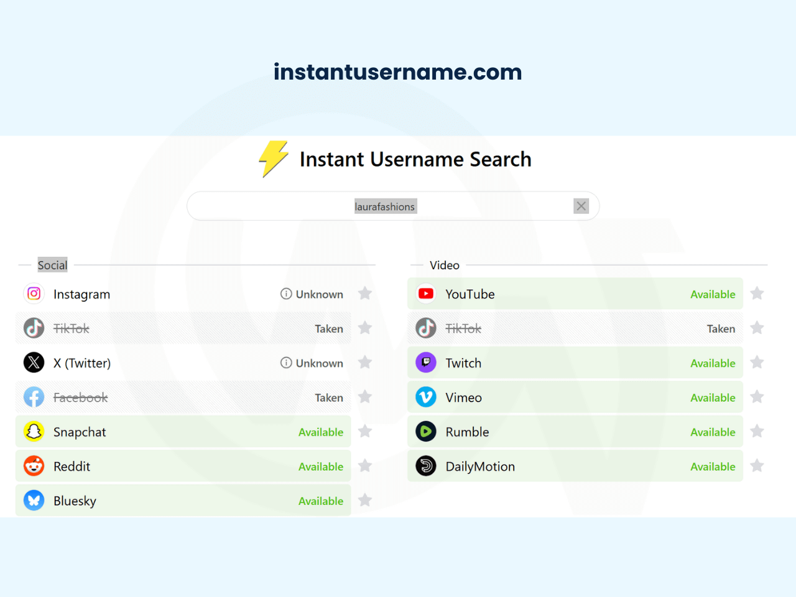Click the Vimeo logo icon

click(x=426, y=397)
